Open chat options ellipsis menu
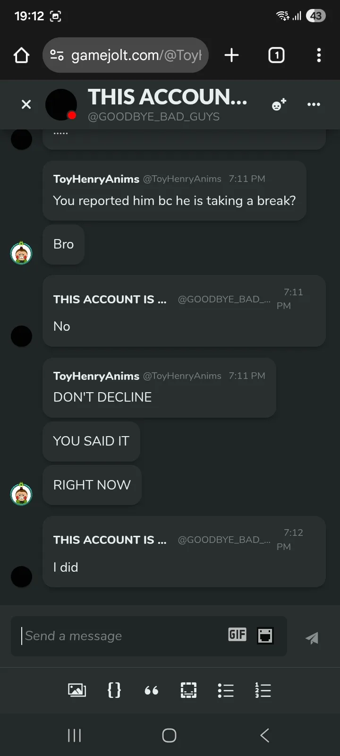 [x=314, y=104]
